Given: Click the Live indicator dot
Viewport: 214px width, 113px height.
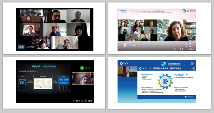Looking at the screenshot, I should click(x=130, y=45).
